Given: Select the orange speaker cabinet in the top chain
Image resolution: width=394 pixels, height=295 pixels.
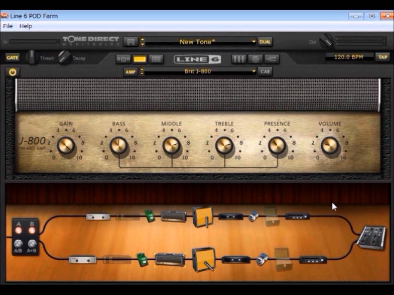Looking at the screenshot, I should [x=202, y=217].
